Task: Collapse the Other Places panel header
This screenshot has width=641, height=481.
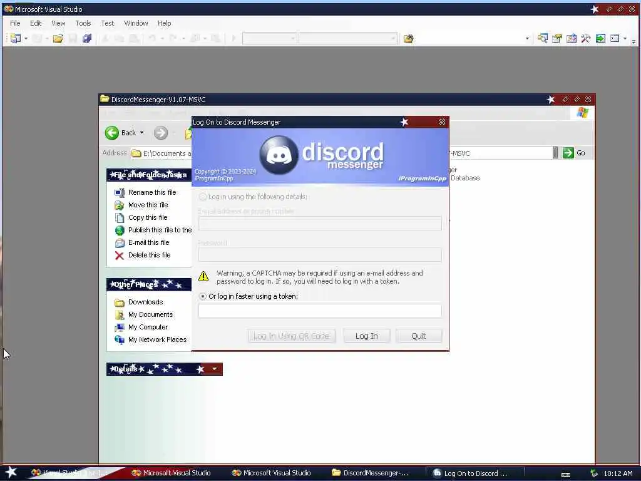Action: pos(149,284)
